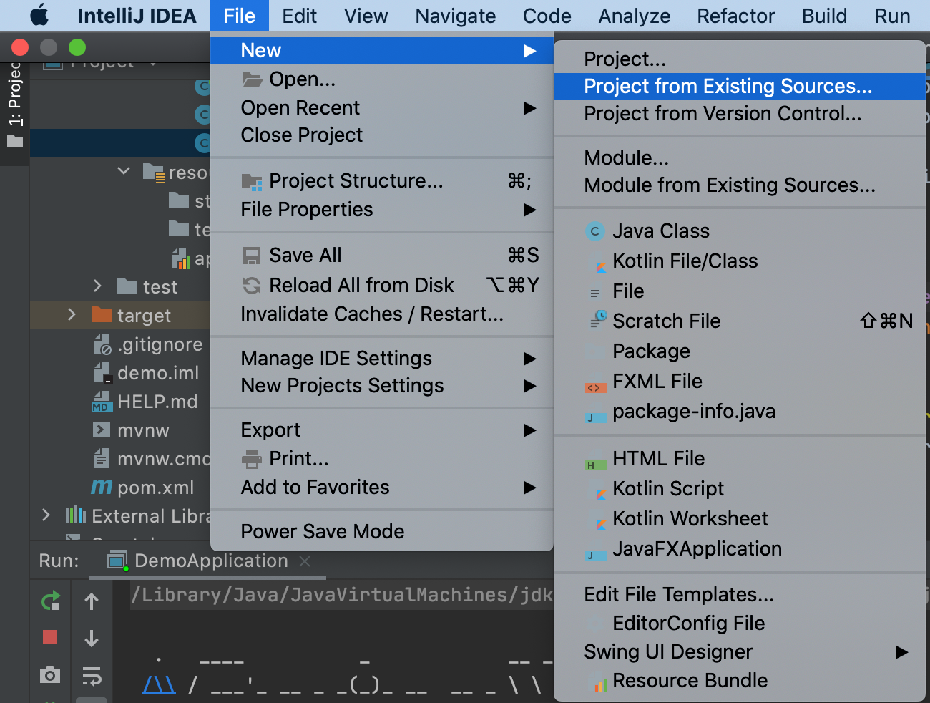Open the Navigate menu
This screenshot has height=703, width=930.
[x=456, y=16]
